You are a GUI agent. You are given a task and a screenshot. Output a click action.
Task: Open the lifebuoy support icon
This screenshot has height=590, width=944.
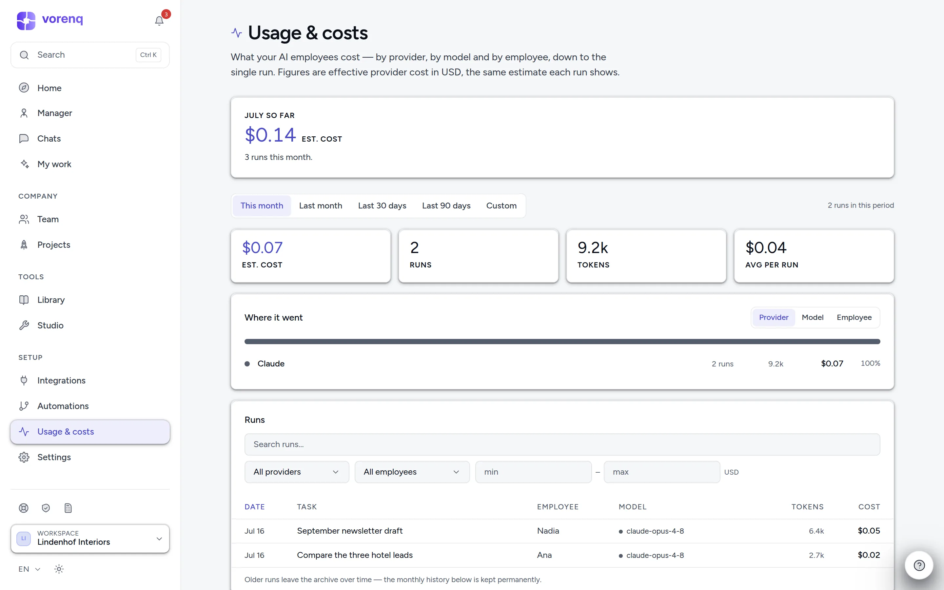click(23, 508)
